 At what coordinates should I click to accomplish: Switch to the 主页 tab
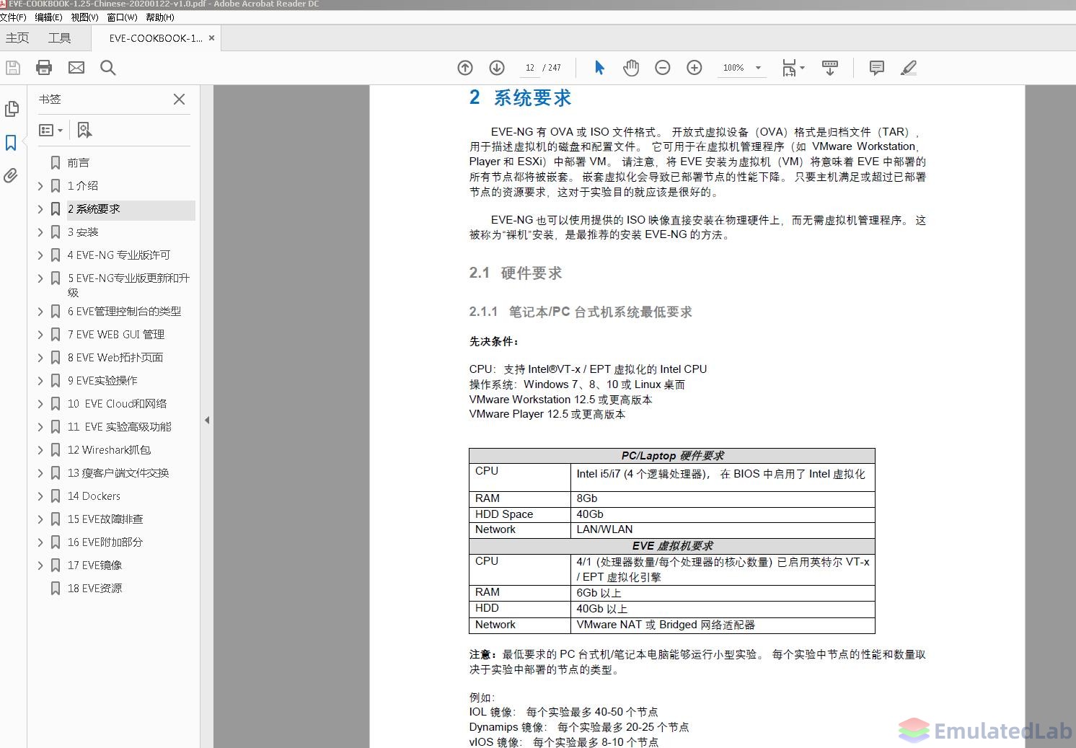[17, 38]
